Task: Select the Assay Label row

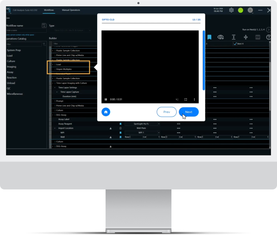Action: pyautogui.click(x=64, y=119)
